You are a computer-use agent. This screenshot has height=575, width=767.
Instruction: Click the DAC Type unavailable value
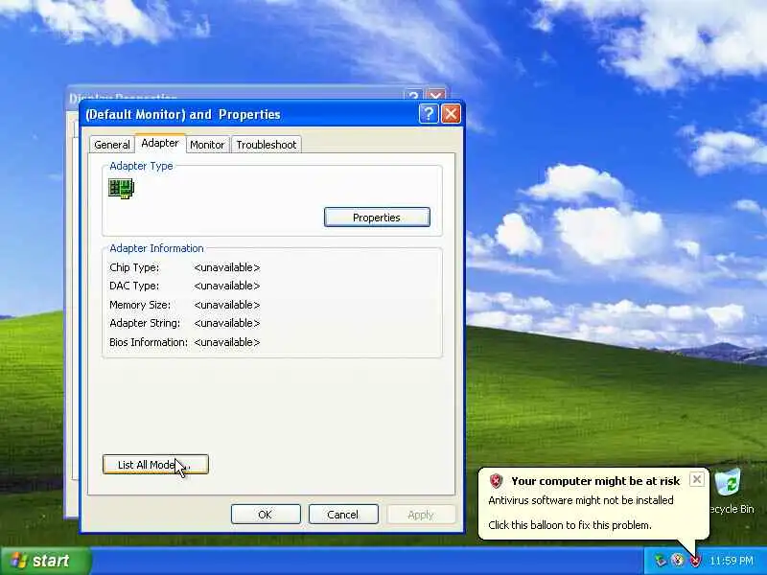(x=227, y=286)
